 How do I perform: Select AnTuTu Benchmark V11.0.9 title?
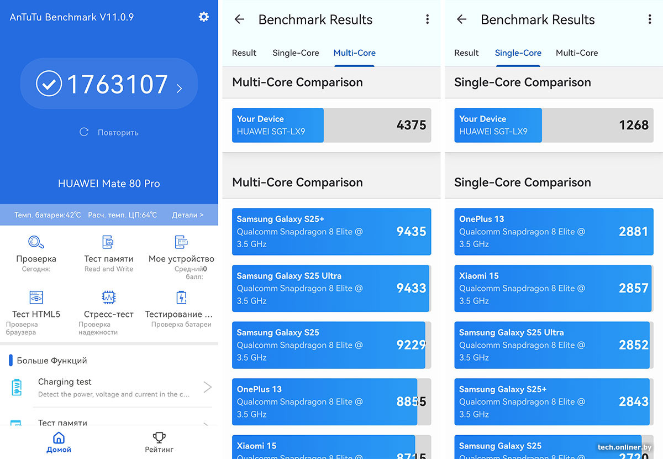coord(72,17)
